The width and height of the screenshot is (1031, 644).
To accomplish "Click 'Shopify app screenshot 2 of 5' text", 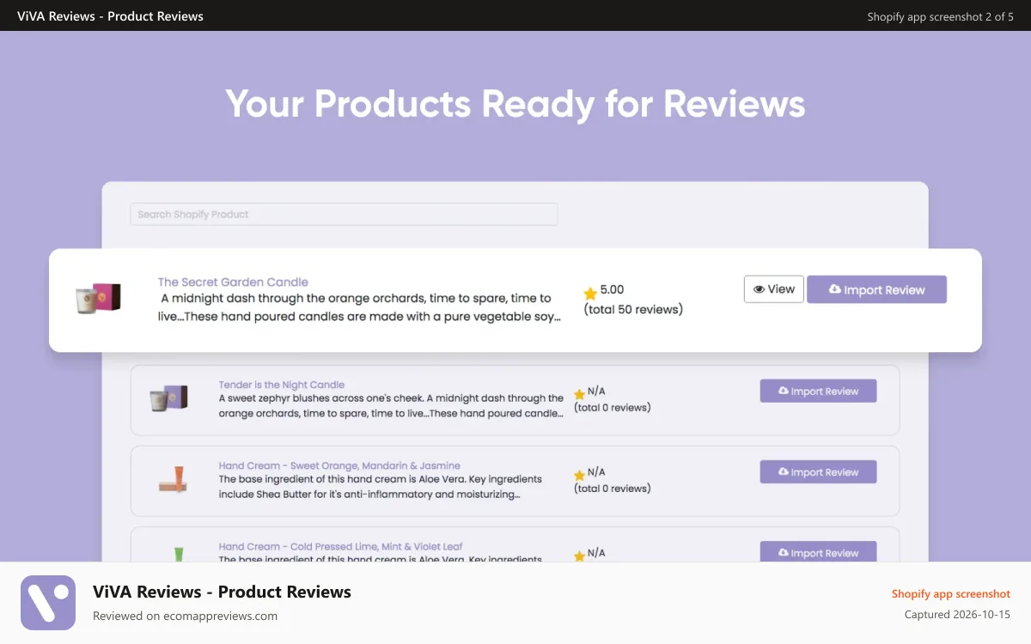I will 941,16.
